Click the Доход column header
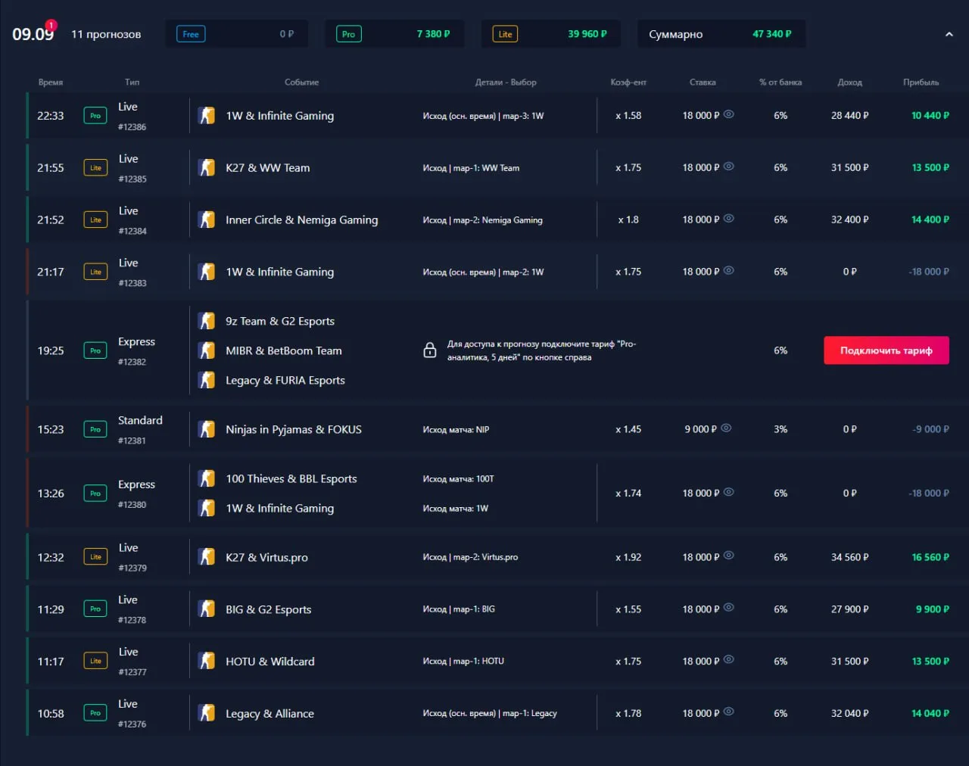 (850, 83)
